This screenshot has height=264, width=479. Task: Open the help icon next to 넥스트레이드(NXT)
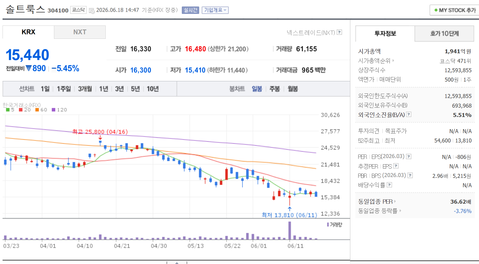339,32
